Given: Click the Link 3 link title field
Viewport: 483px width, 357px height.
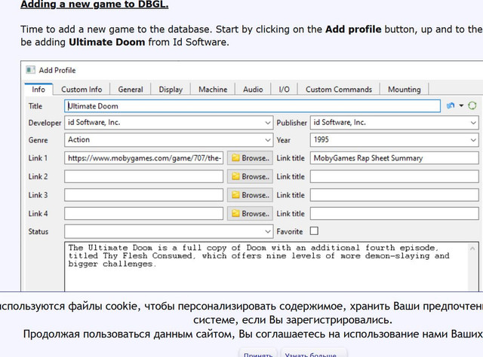Looking at the screenshot, I should [394, 195].
